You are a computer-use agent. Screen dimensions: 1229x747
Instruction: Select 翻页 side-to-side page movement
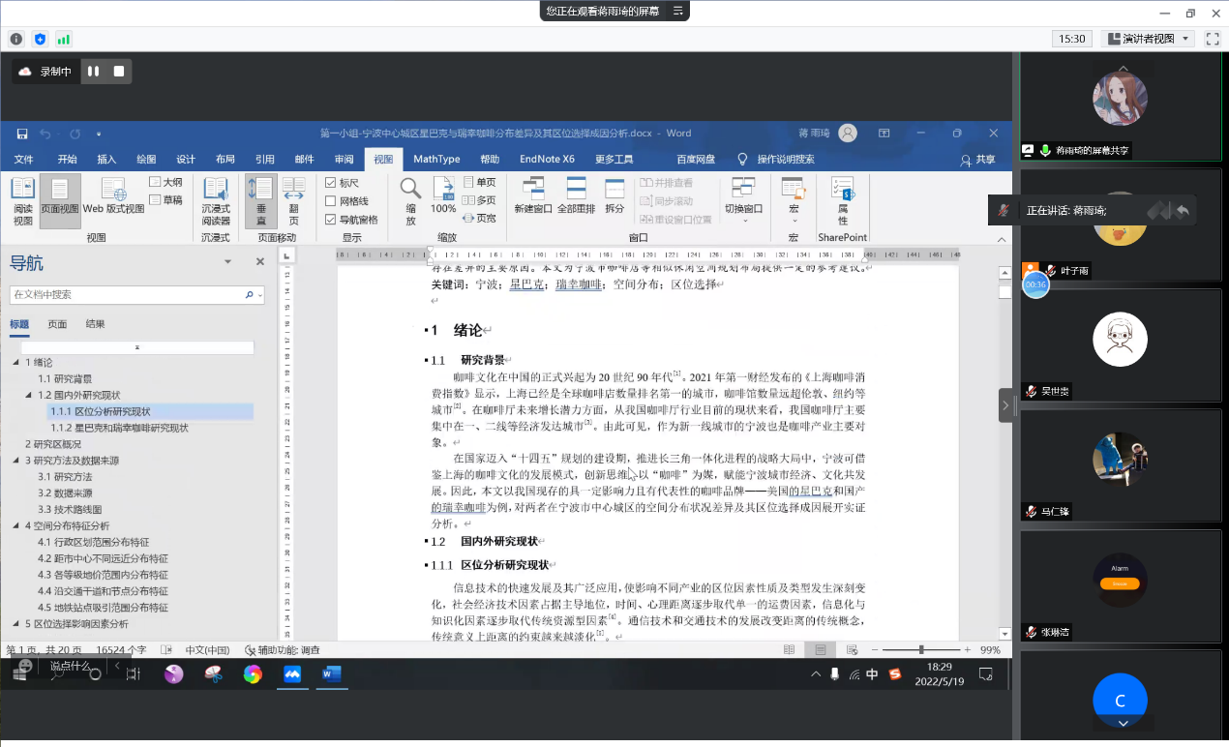(294, 199)
